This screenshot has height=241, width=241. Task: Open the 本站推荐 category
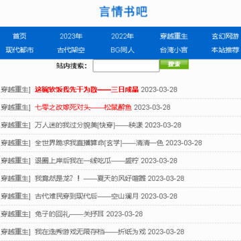(226, 50)
